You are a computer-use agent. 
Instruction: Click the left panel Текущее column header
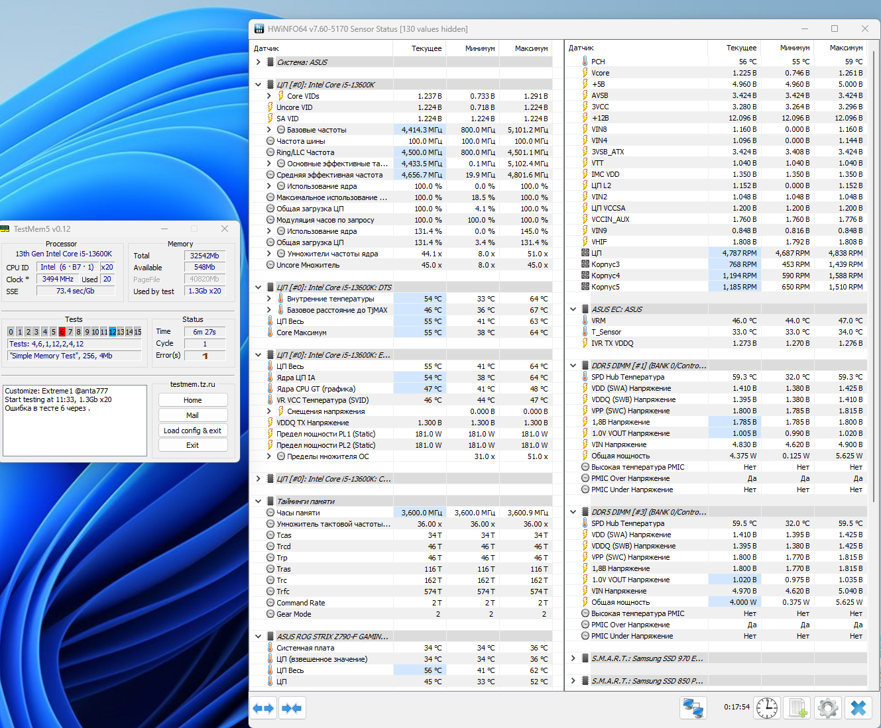420,48
